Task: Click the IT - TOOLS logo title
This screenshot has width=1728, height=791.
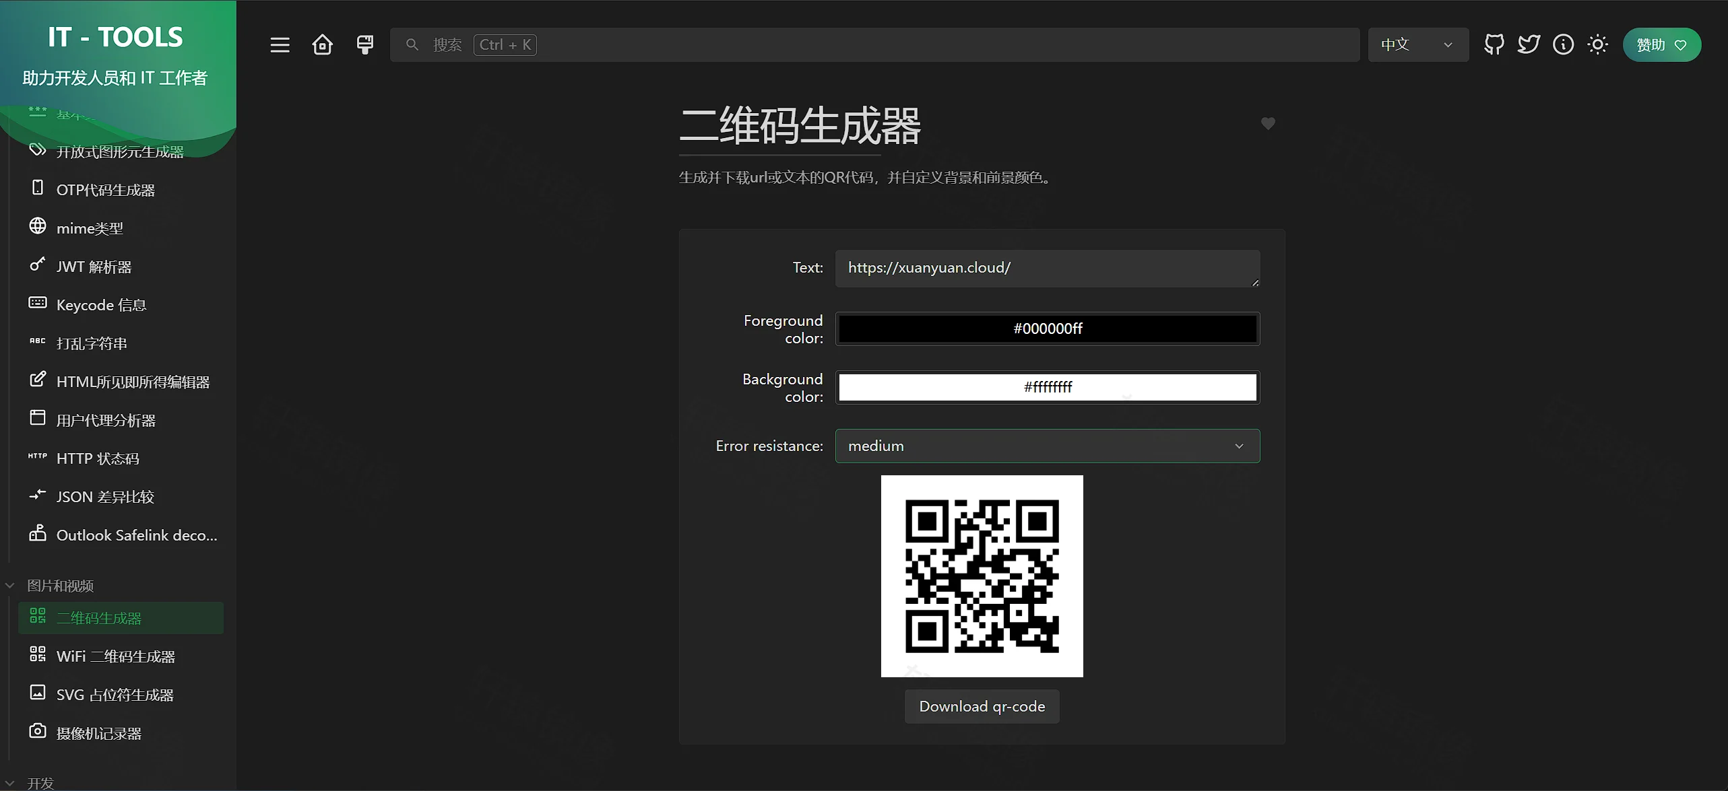Action: tap(115, 37)
